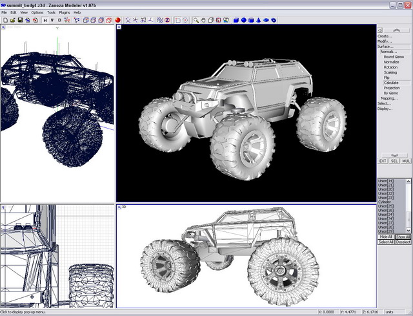Select the magnifier zoom tool
This screenshot has width=413, height=316.
pos(196,20)
